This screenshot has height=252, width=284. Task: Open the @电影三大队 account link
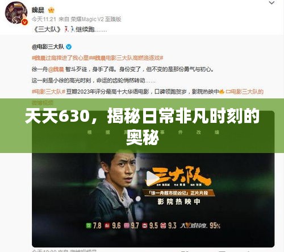(48, 47)
